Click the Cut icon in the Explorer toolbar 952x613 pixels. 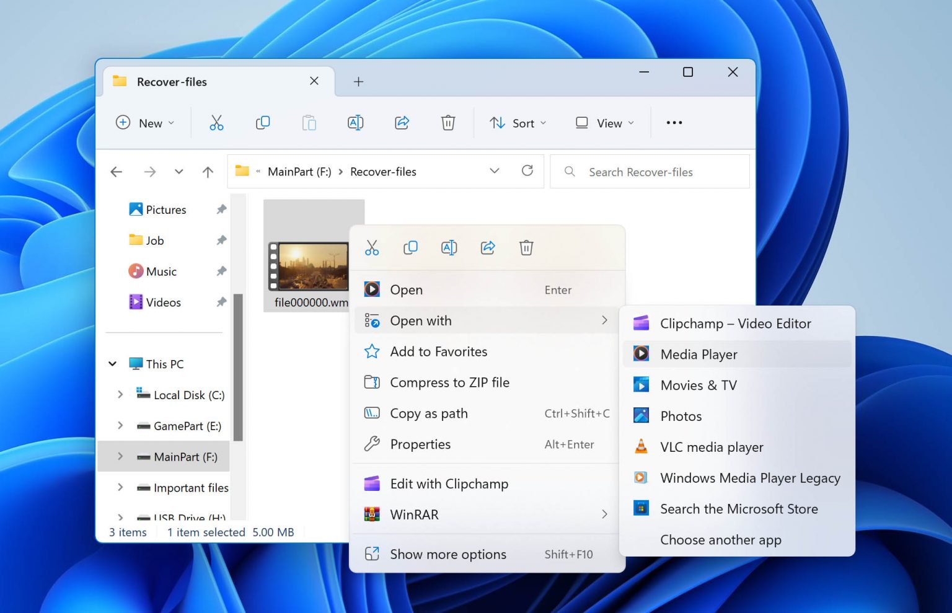pos(216,123)
